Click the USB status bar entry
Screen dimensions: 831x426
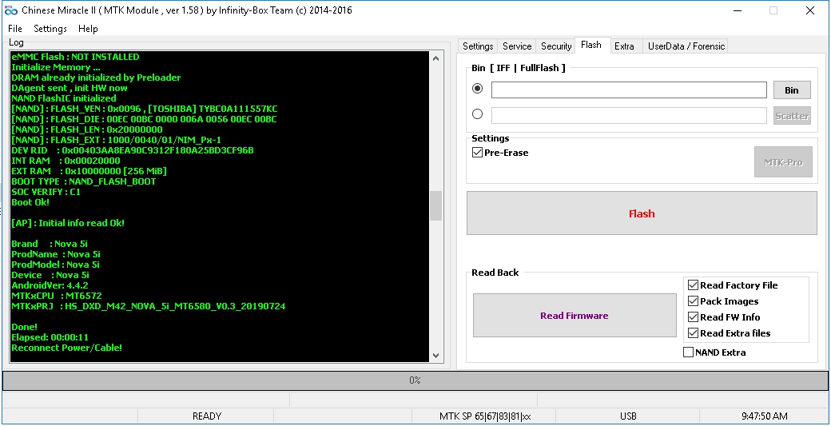(x=628, y=416)
